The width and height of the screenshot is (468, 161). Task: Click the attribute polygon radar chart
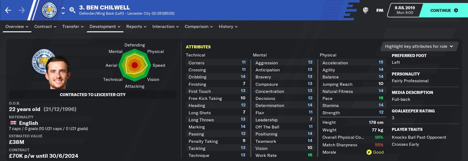[x=135, y=65]
